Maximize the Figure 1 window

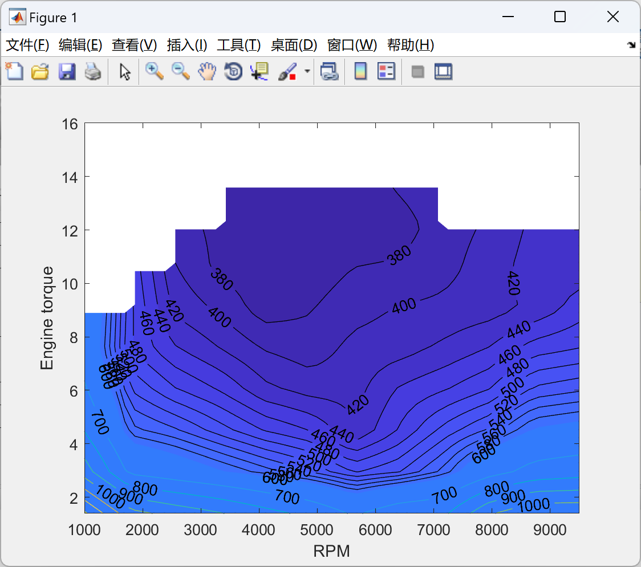point(560,17)
